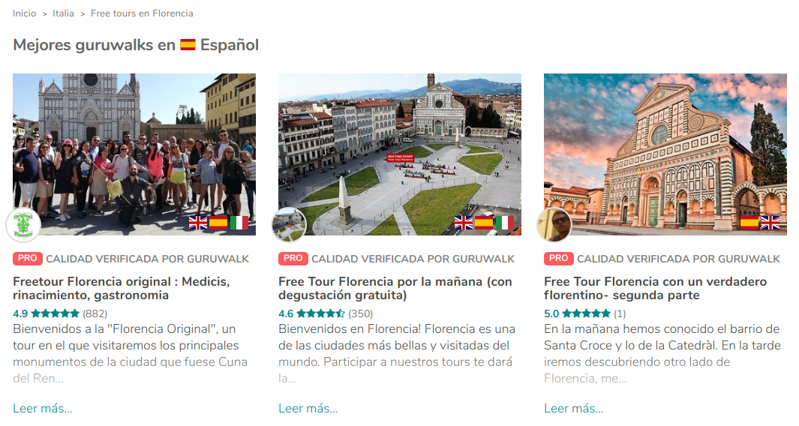Select the Free tours en Florencia breadcrumb
The width and height of the screenshot is (799, 426).
coord(142,13)
